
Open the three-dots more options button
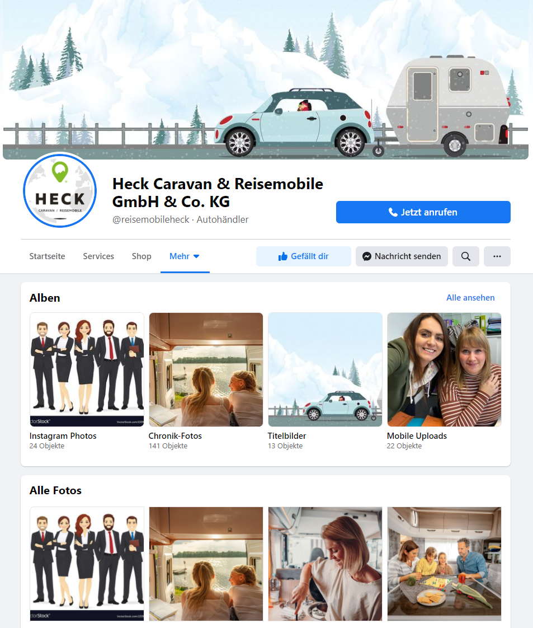497,256
